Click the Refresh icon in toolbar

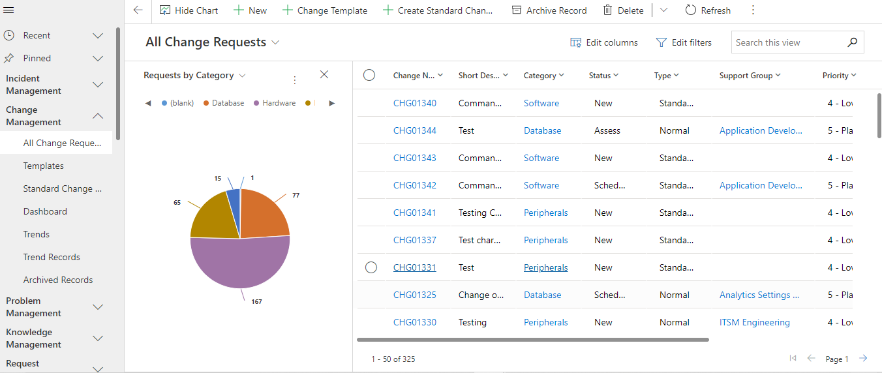691,10
